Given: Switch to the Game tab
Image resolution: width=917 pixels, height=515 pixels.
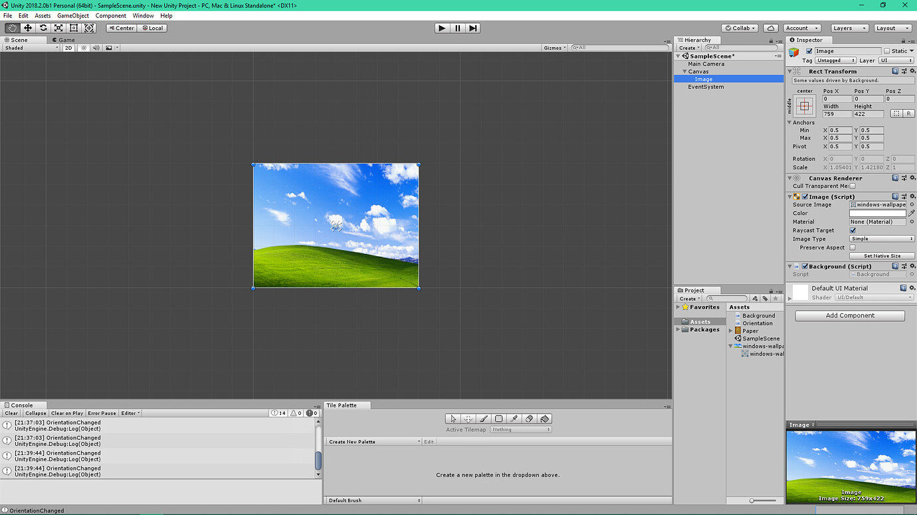Looking at the screenshot, I should click(62, 39).
